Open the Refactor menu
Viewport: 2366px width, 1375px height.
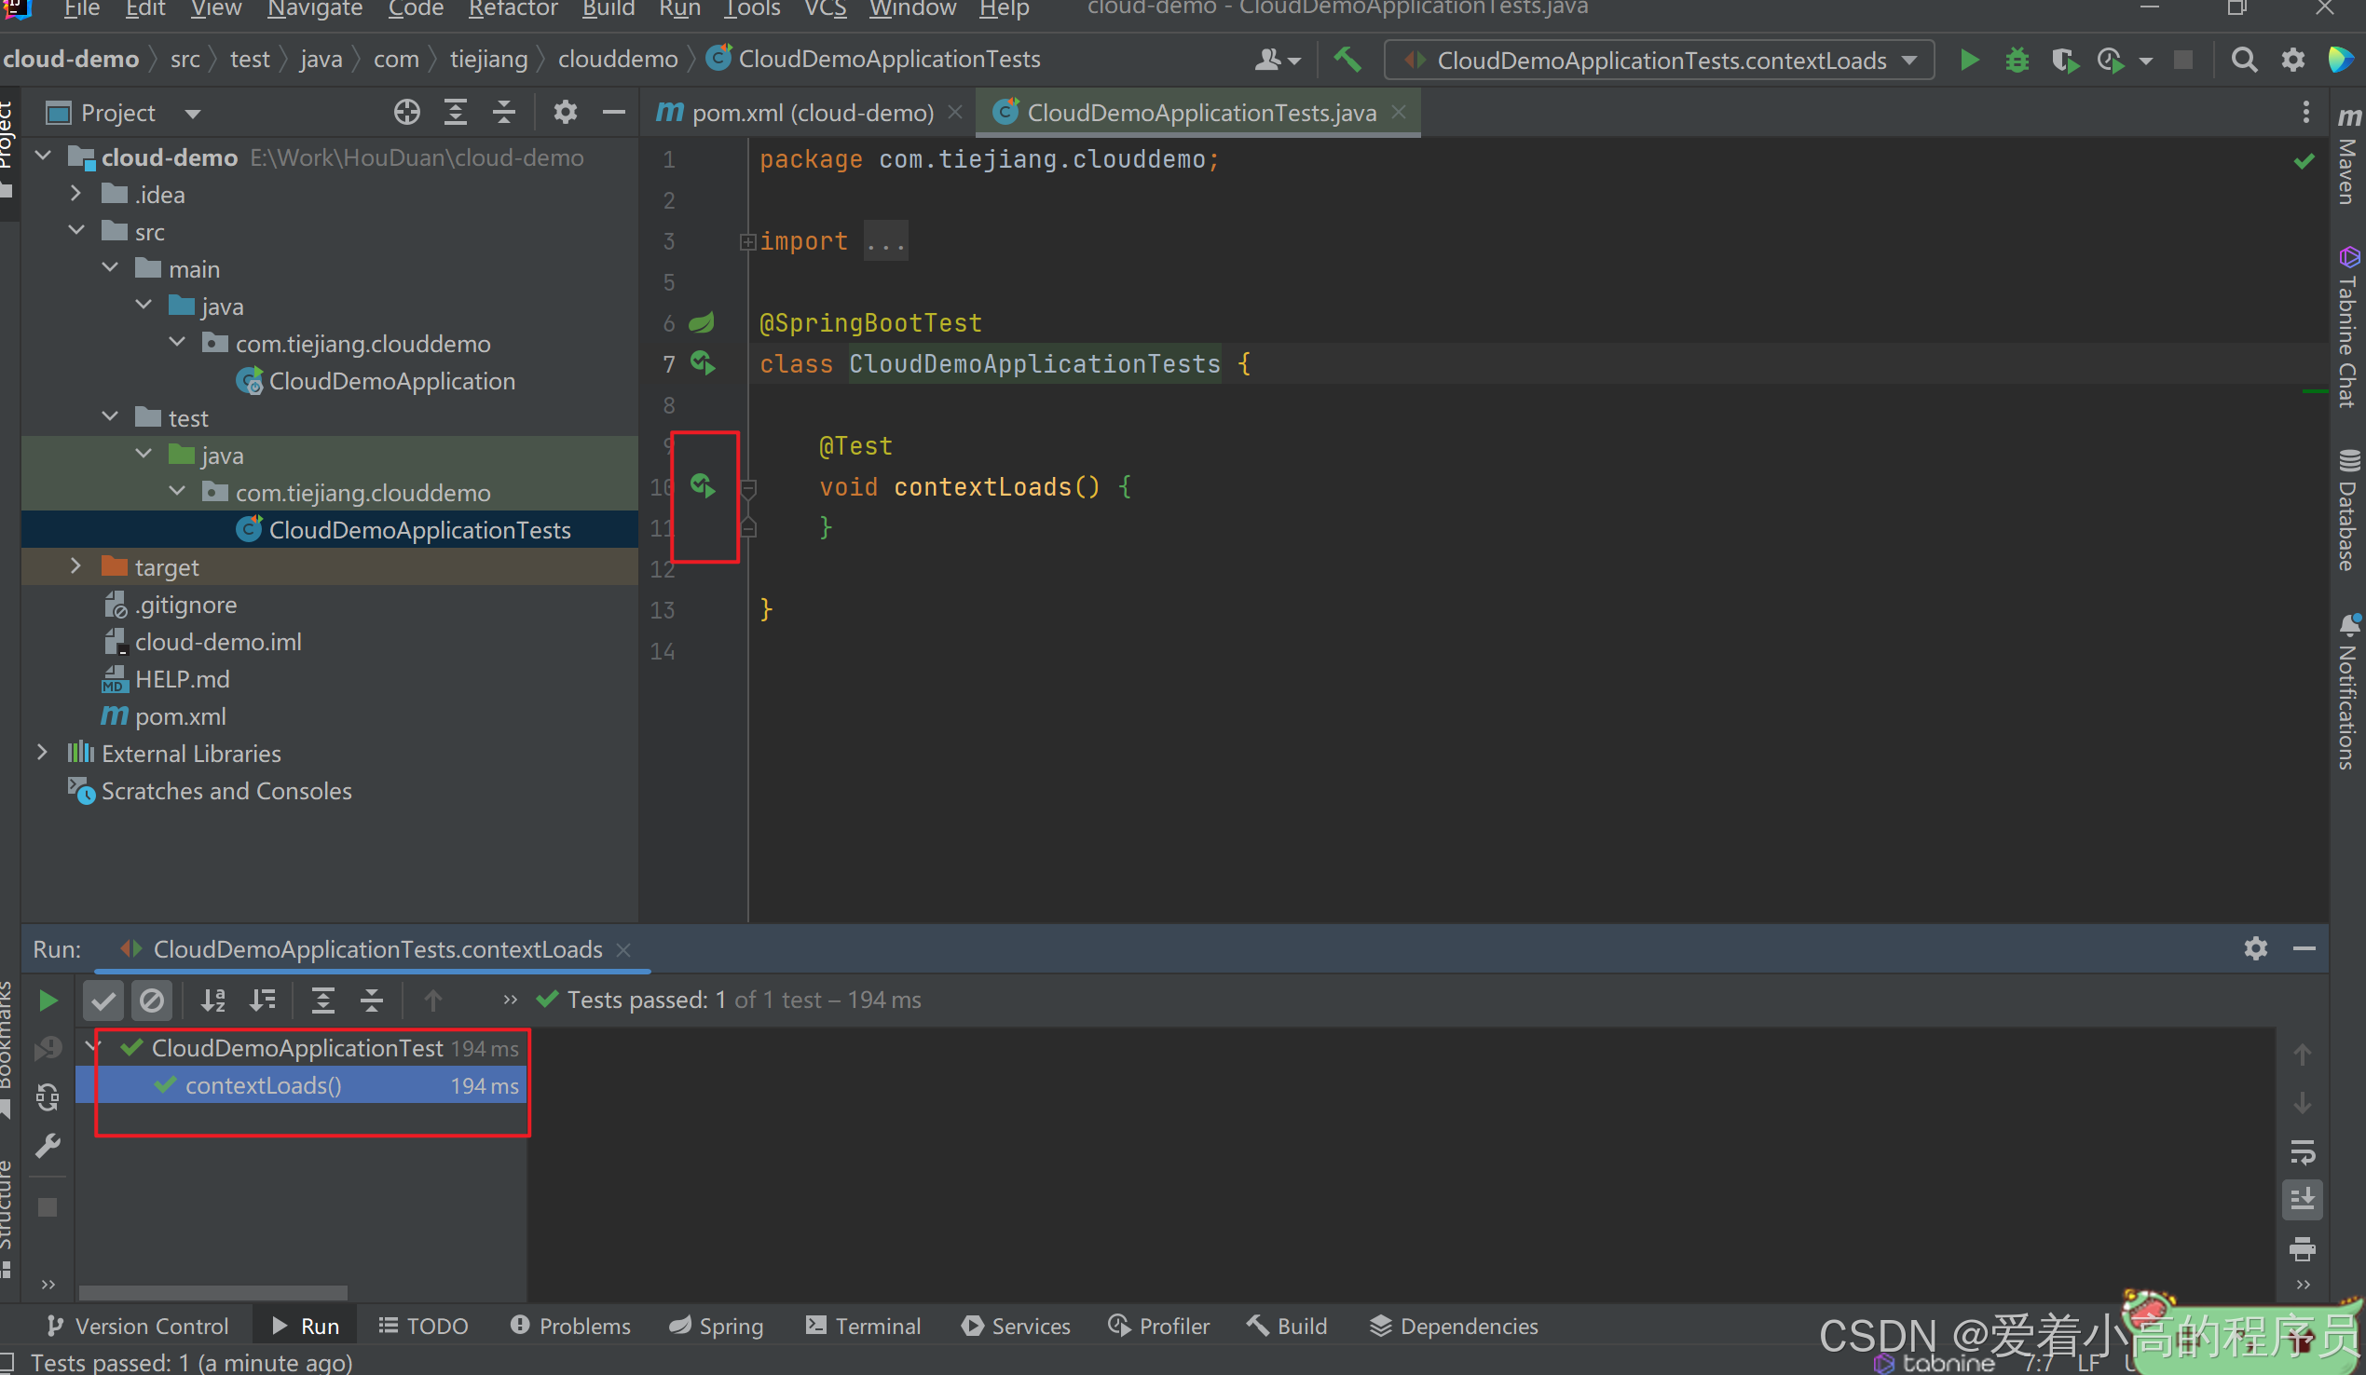point(513,9)
